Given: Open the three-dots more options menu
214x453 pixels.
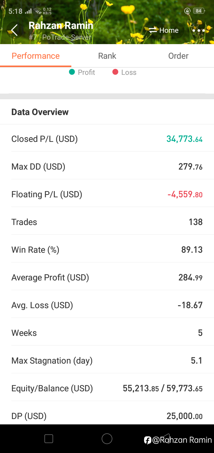Looking at the screenshot, I should pyautogui.click(x=199, y=30).
